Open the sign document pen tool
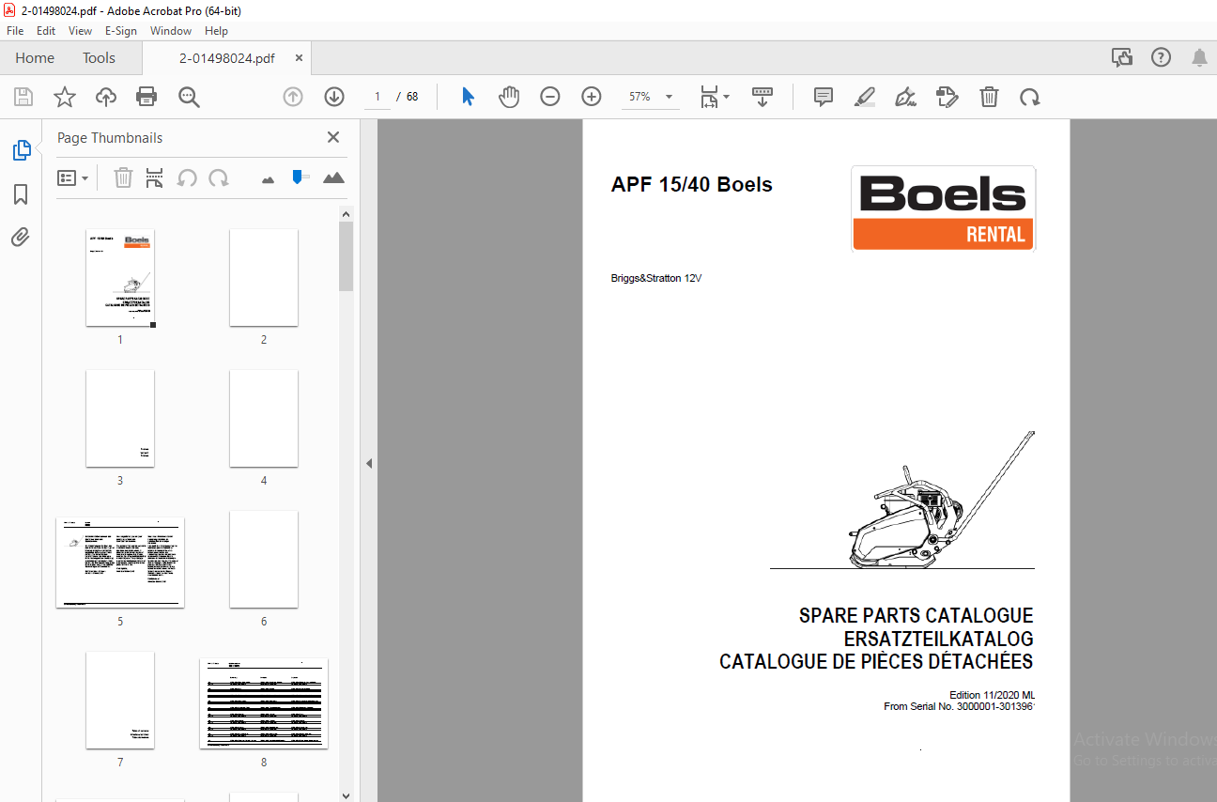The width and height of the screenshot is (1217, 802). tap(906, 97)
